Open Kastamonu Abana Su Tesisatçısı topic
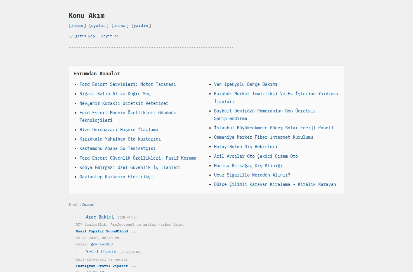The width and height of the screenshot is (413, 272). [x=118, y=148]
